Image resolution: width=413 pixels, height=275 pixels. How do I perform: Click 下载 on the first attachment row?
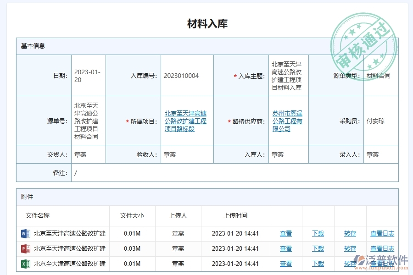click(318, 233)
